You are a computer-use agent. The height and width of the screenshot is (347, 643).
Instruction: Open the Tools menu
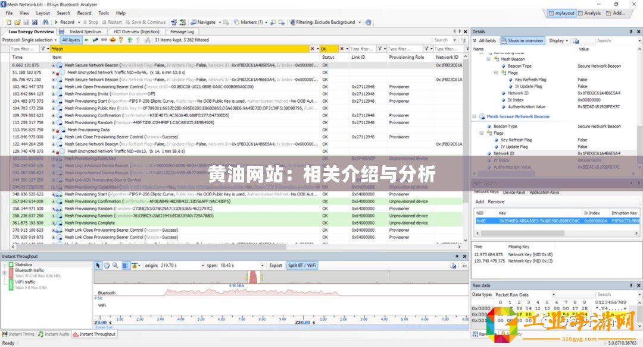click(104, 13)
